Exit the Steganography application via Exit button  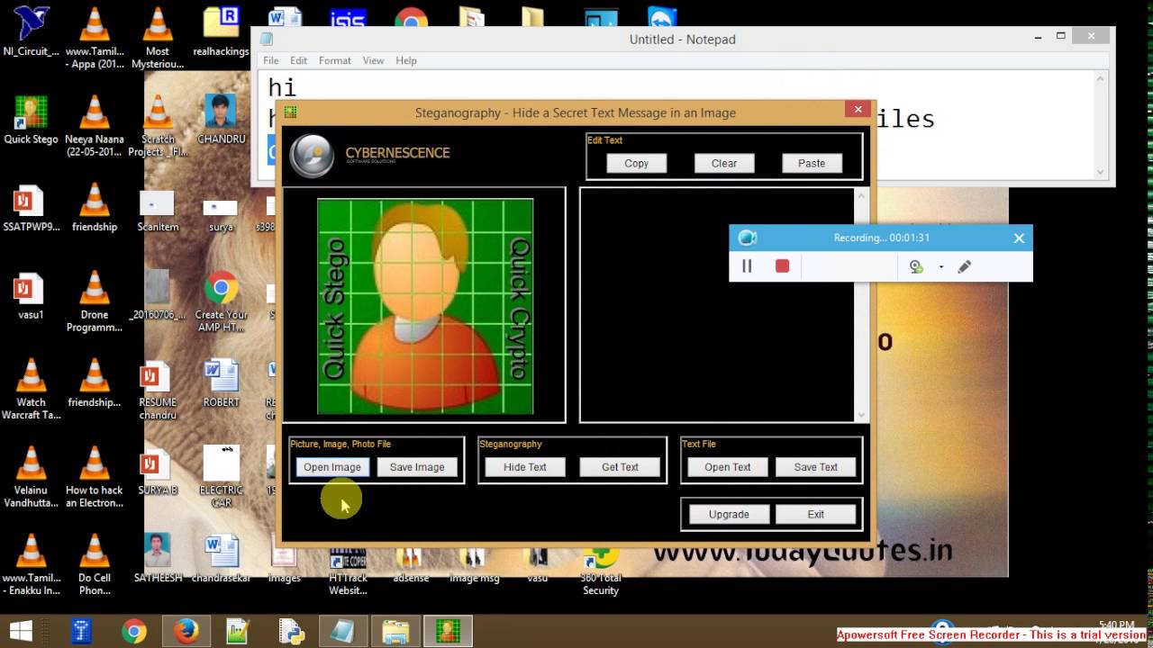(x=816, y=514)
